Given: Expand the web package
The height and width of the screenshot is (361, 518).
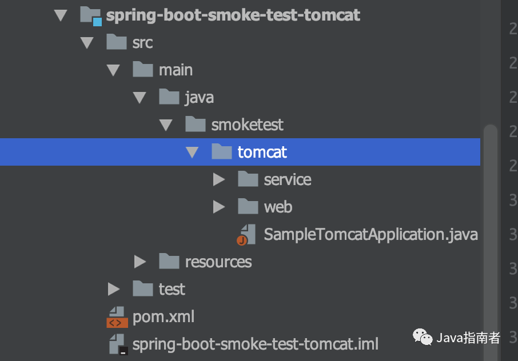Looking at the screenshot, I should [218, 207].
